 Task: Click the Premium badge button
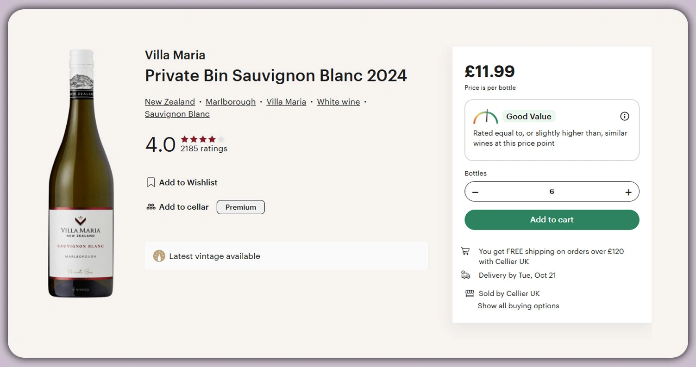point(240,207)
